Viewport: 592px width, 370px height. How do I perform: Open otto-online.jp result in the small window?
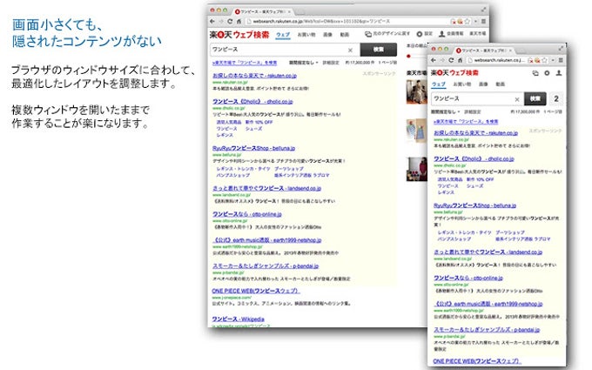coord(468,278)
